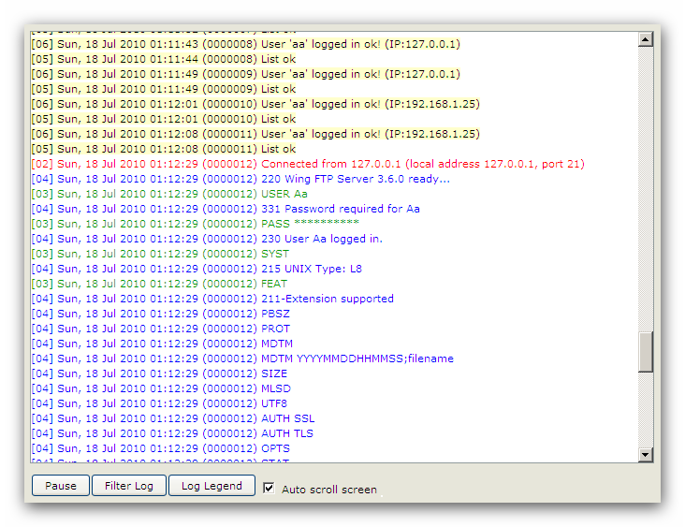Screen dimensions: 685x527
Task: Select the 01:11:49 (0000009) 'List ok' entry
Action: (164, 89)
